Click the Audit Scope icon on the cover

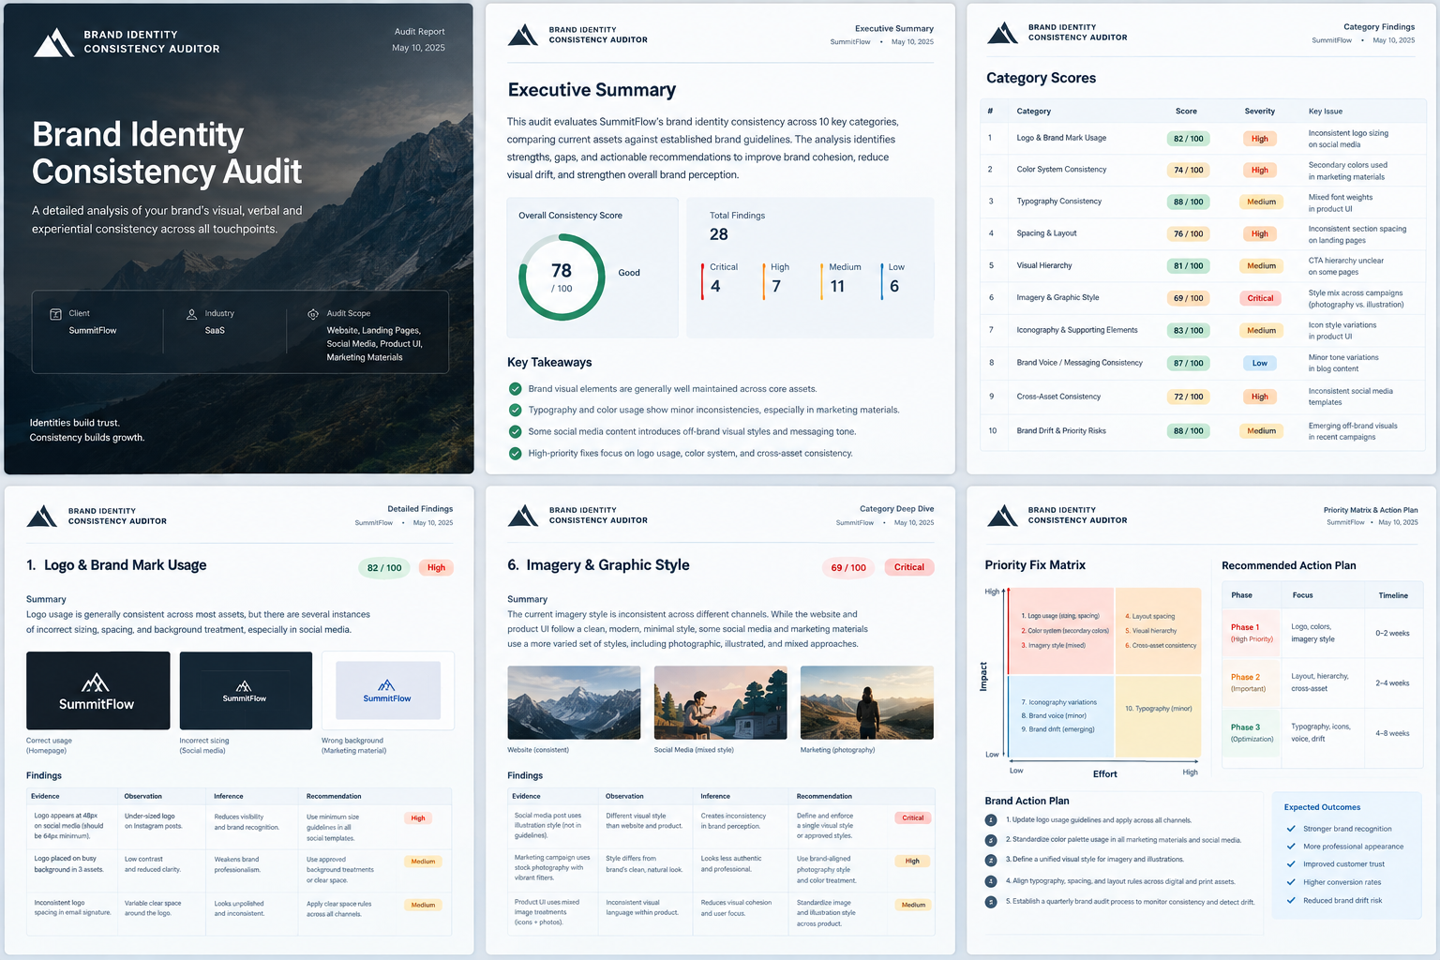[x=313, y=314]
